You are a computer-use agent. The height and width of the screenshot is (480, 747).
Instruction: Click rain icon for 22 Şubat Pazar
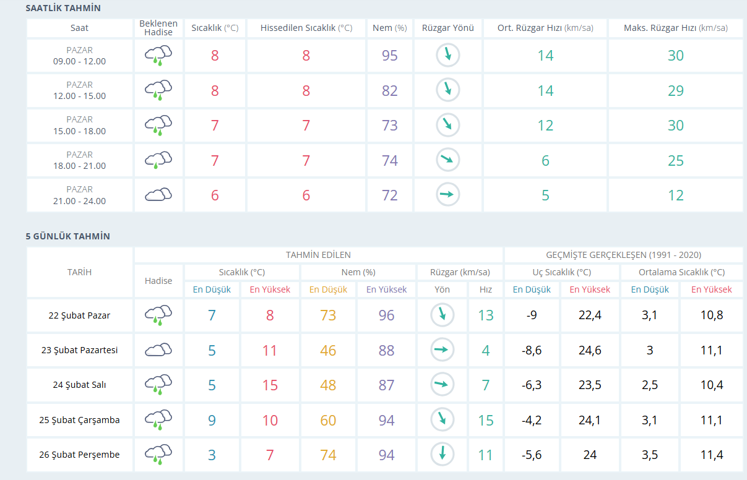click(158, 315)
